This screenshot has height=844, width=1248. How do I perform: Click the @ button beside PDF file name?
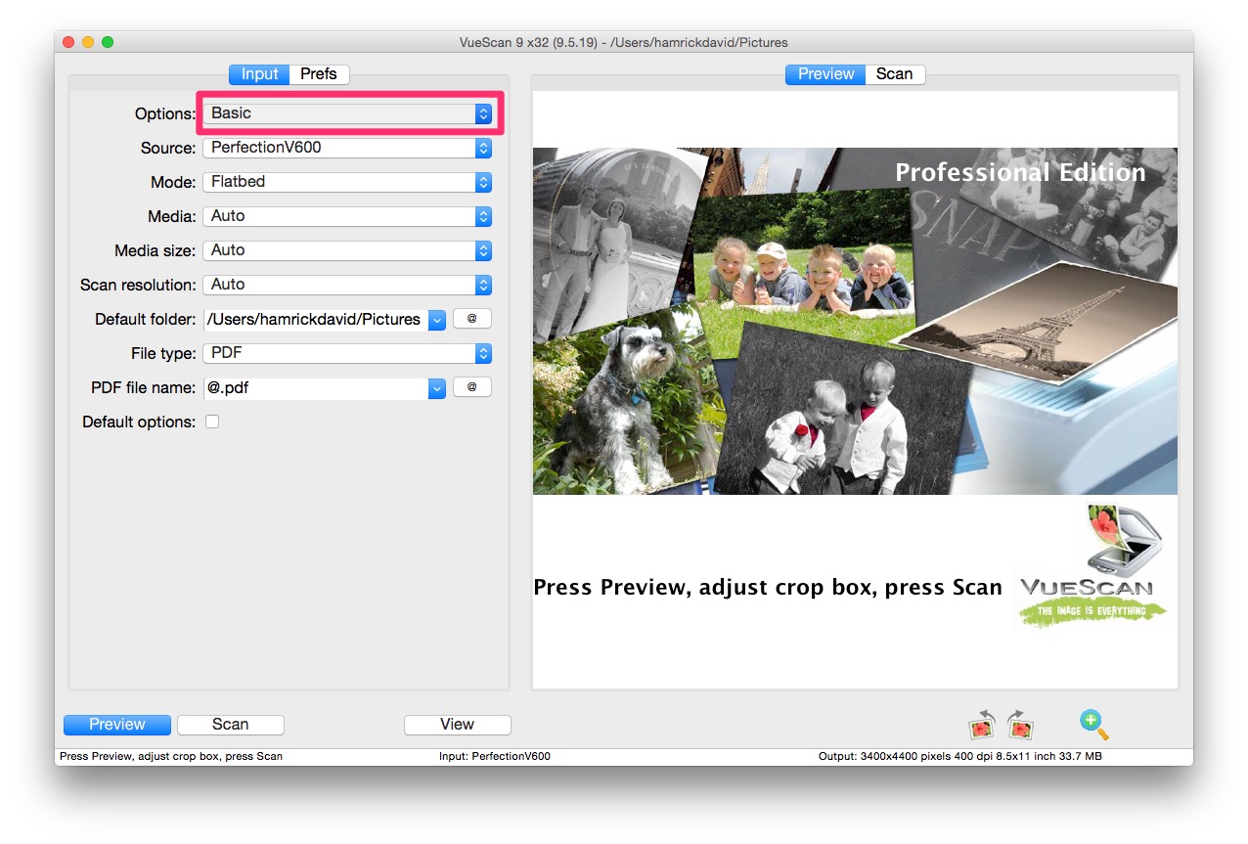(x=471, y=386)
